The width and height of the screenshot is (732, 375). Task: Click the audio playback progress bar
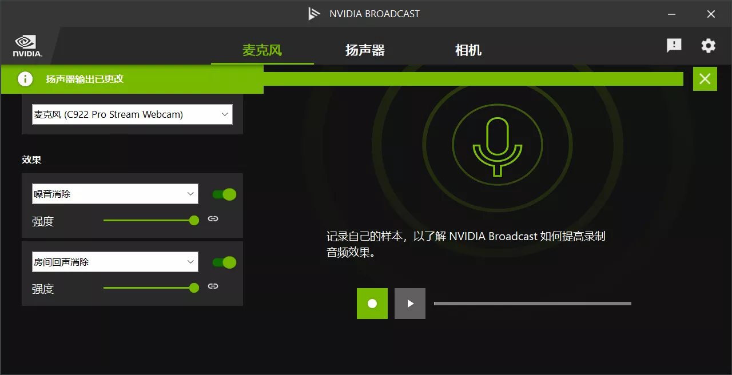(532, 304)
